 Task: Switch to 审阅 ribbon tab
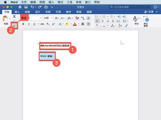point(79,12)
